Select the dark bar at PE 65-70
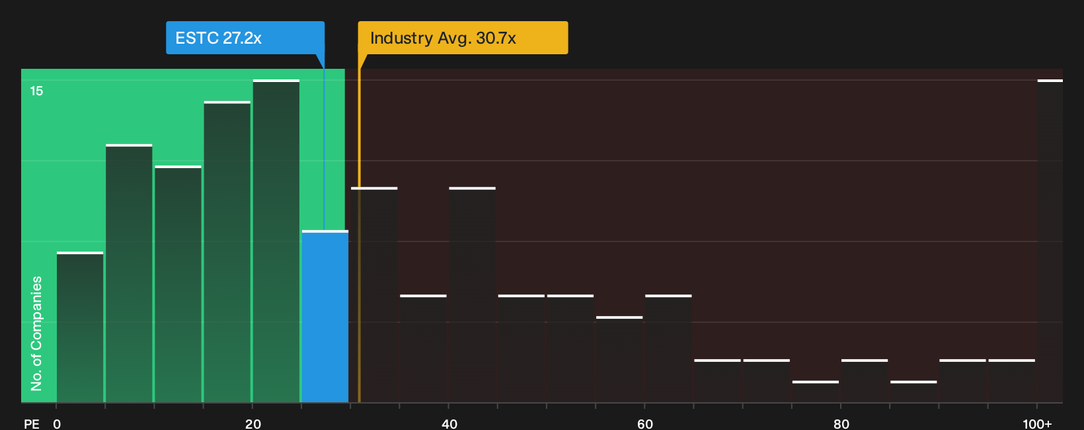Image resolution: width=1084 pixels, height=430 pixels. (718, 381)
